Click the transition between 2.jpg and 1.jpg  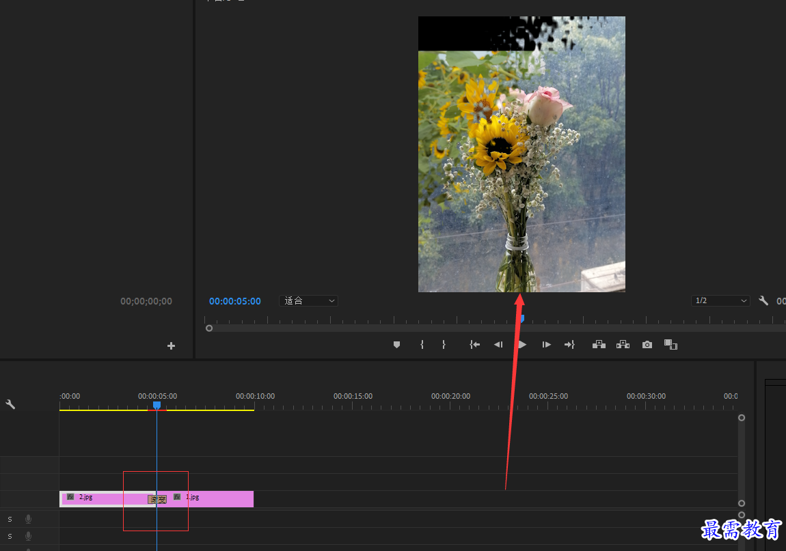pyautogui.click(x=157, y=499)
